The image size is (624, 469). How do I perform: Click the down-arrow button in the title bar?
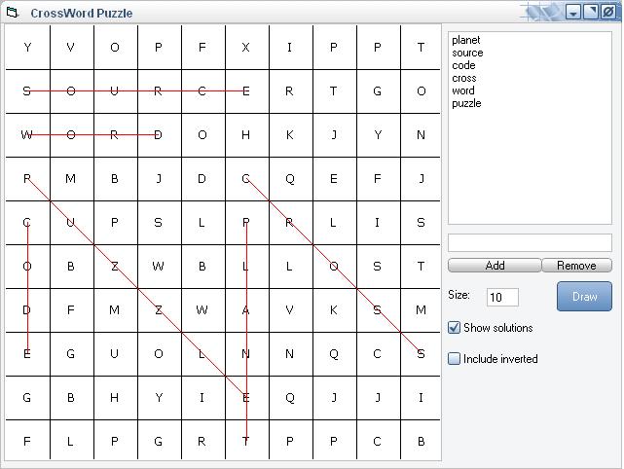[x=573, y=13]
